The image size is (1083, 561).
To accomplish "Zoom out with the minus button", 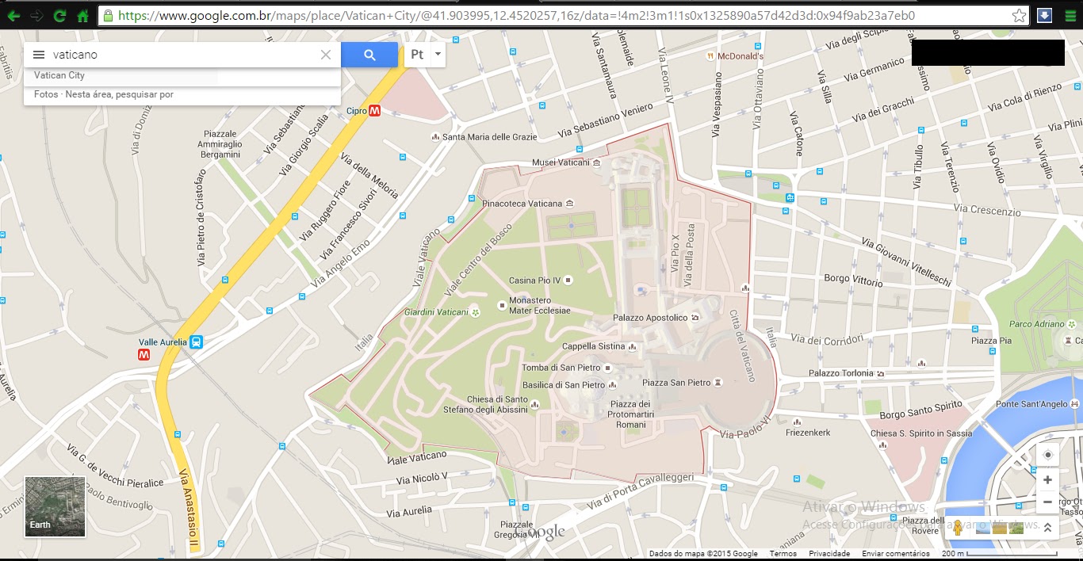I will click(1047, 502).
